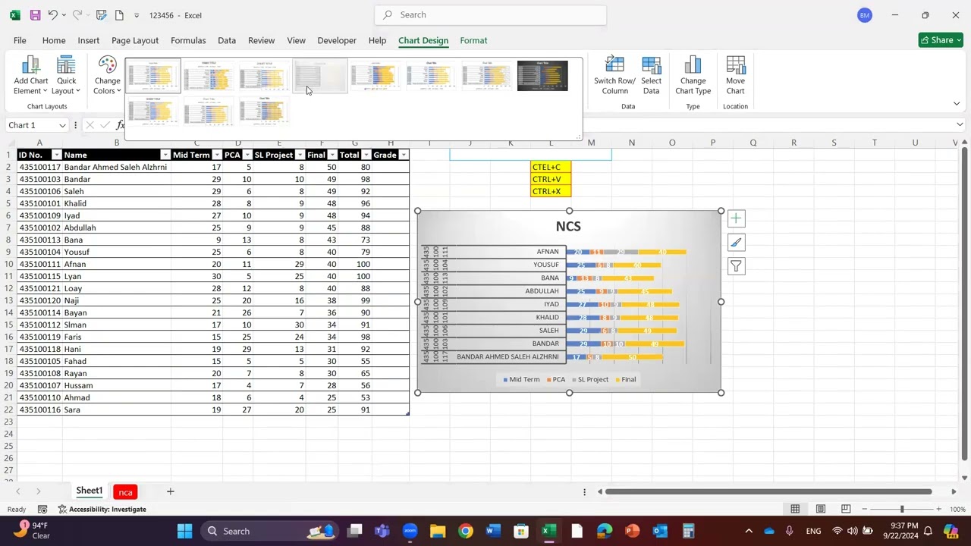Click the Search box in title bar

490,14
